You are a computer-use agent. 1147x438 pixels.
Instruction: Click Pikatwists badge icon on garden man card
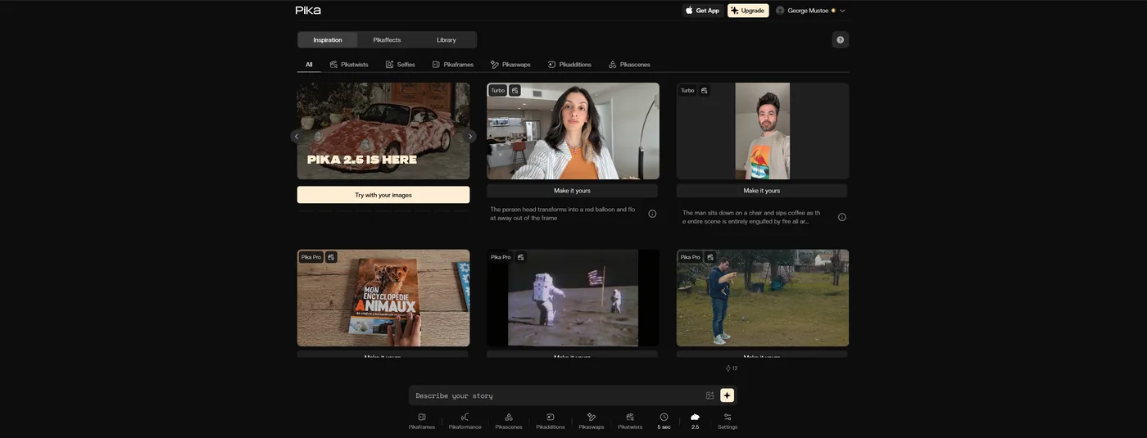click(x=710, y=257)
